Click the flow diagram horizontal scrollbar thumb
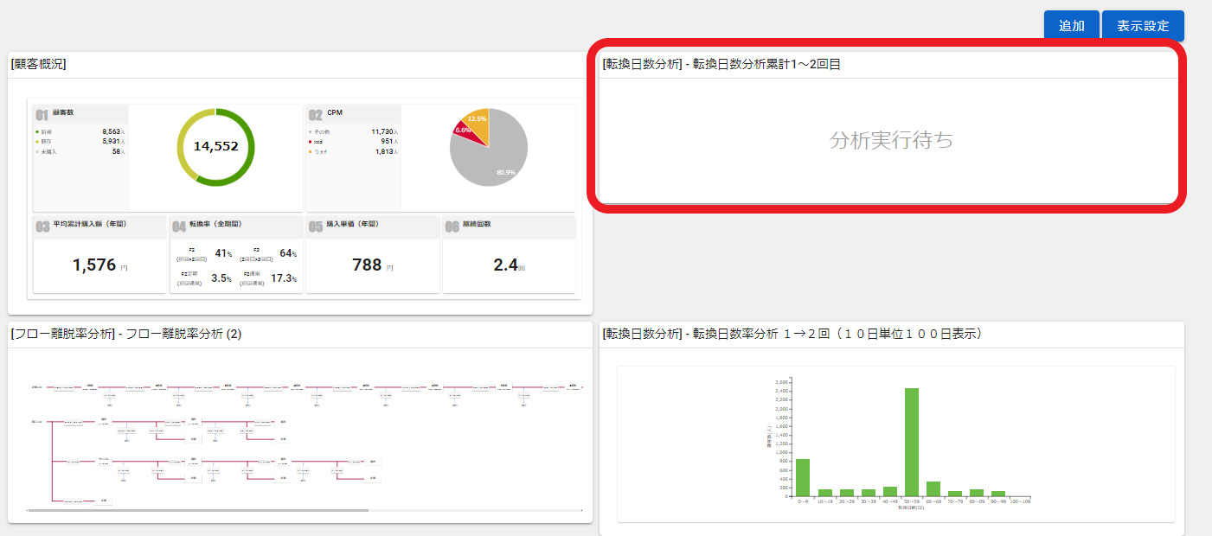 point(199,510)
